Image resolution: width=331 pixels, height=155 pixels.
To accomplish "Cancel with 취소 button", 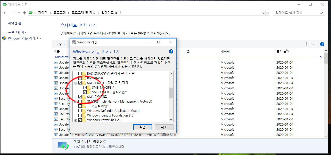I will (164, 127).
